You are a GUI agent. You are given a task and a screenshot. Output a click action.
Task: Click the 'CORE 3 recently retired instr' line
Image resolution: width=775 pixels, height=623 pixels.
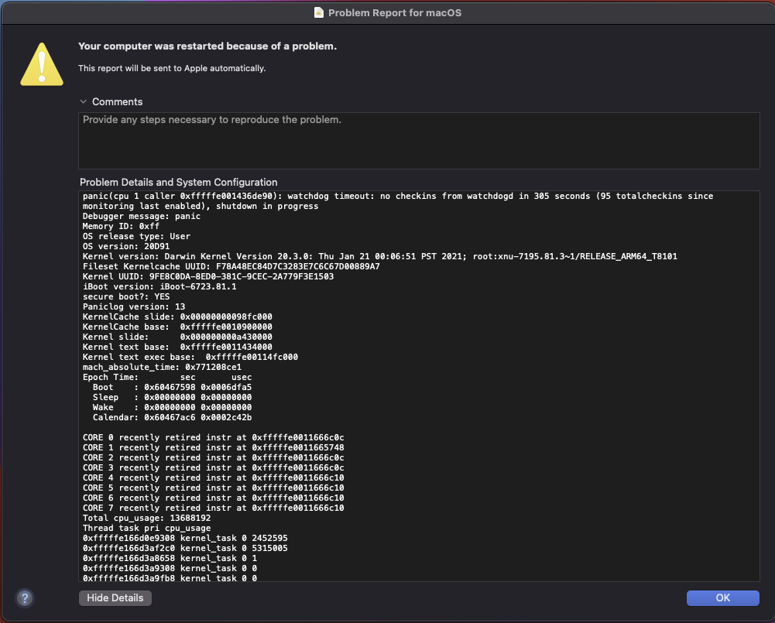214,468
